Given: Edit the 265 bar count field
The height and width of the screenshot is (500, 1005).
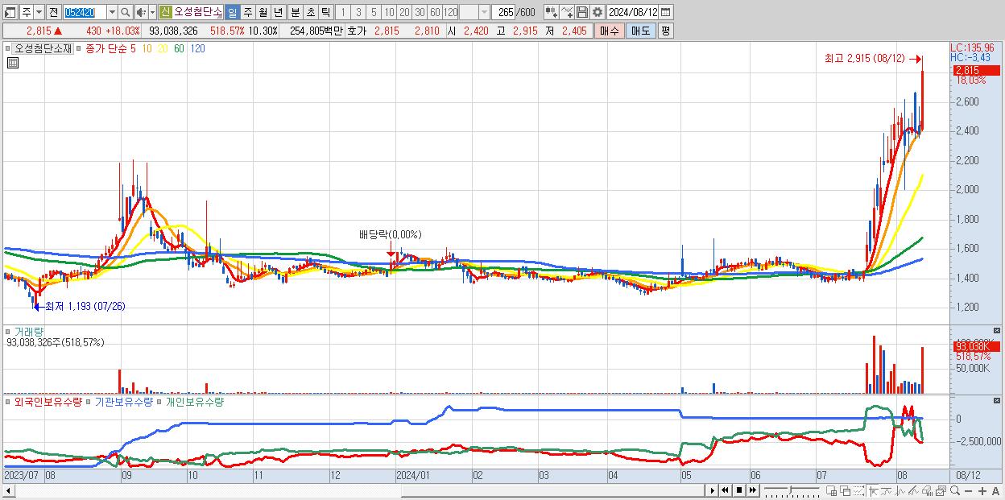Looking at the screenshot, I should click(x=504, y=12).
